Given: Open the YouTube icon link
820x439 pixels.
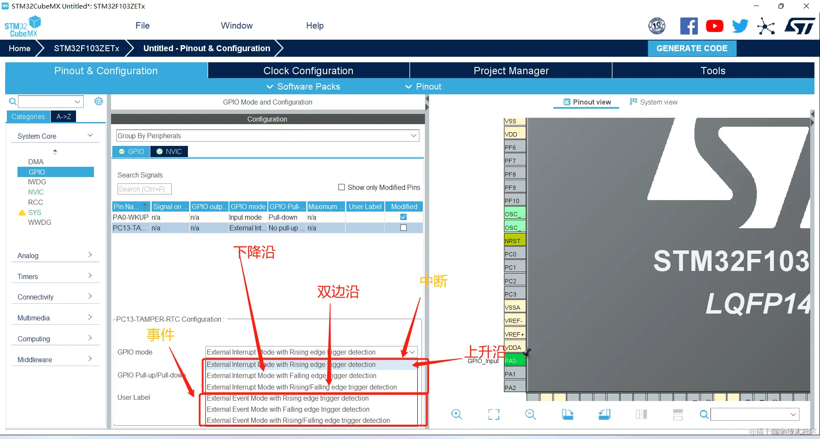Looking at the screenshot, I should pos(715,26).
